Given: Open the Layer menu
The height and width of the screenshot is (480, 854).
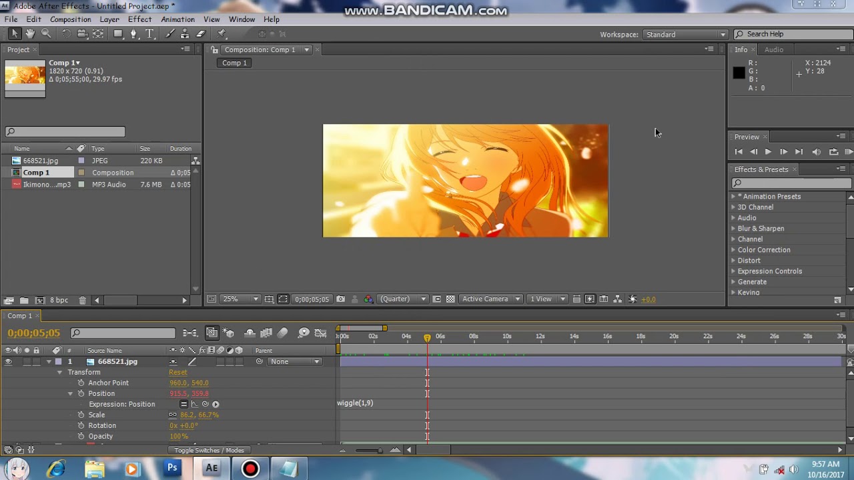Looking at the screenshot, I should point(109,19).
